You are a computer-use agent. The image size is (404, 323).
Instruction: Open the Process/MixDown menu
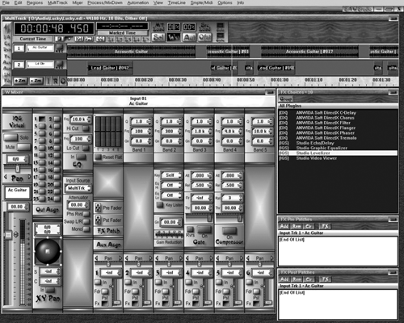pyautogui.click(x=105, y=2)
